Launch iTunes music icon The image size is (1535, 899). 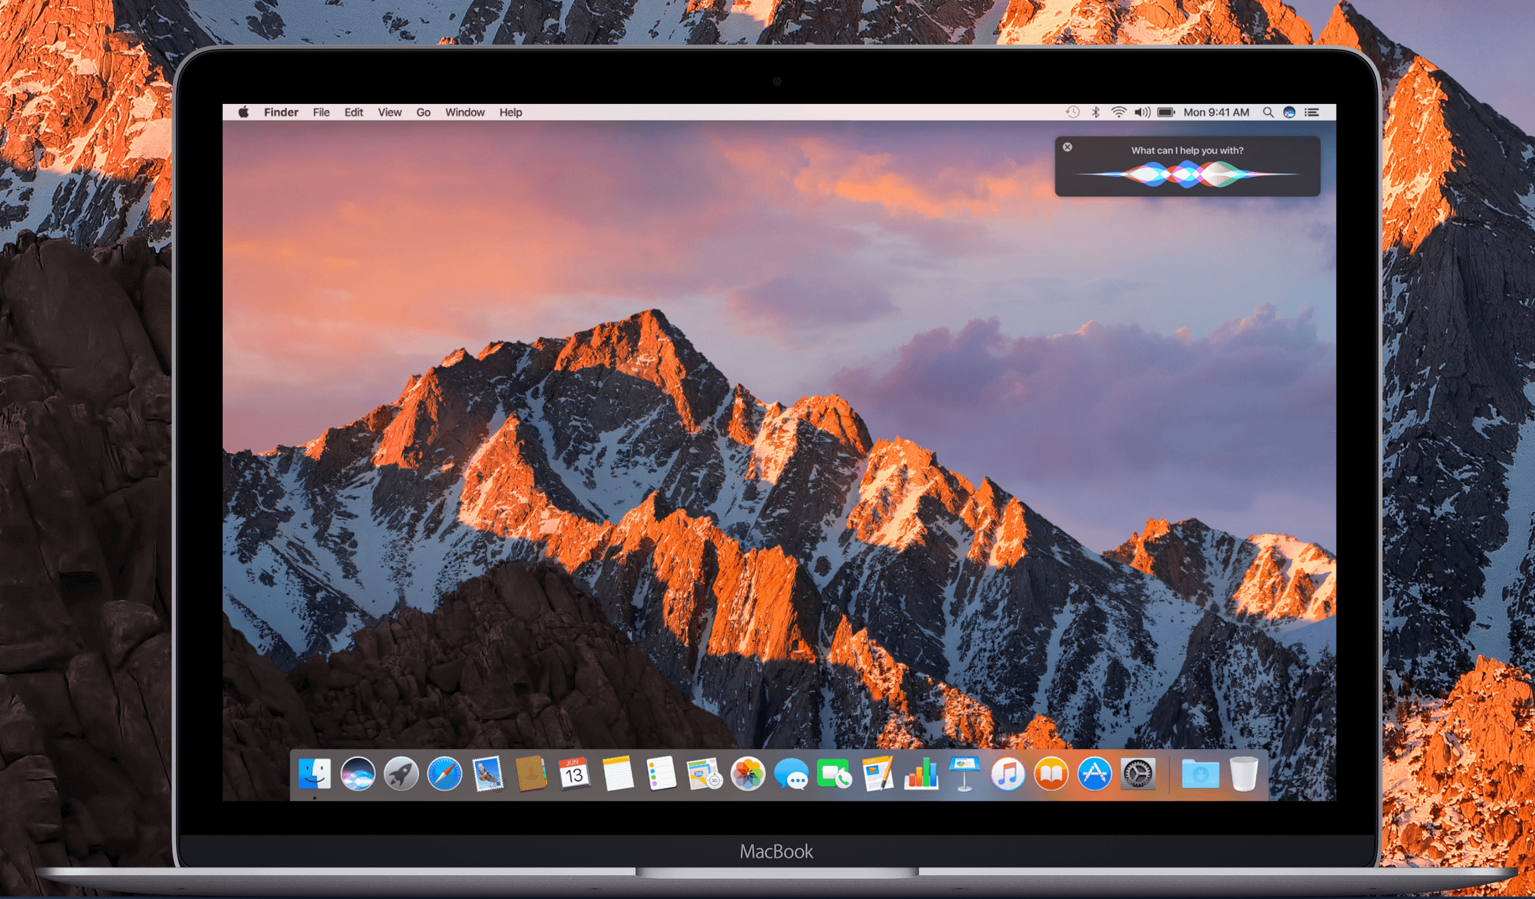[x=1007, y=773]
